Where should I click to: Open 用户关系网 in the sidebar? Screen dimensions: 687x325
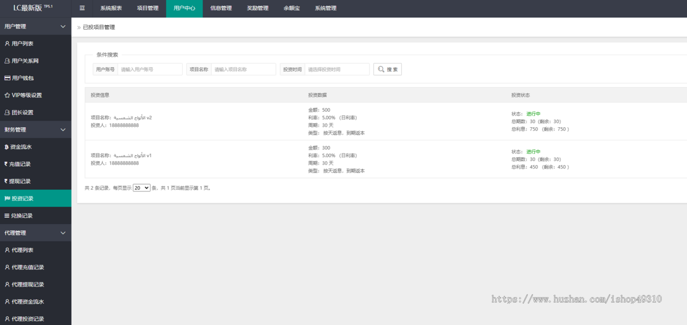click(35, 61)
